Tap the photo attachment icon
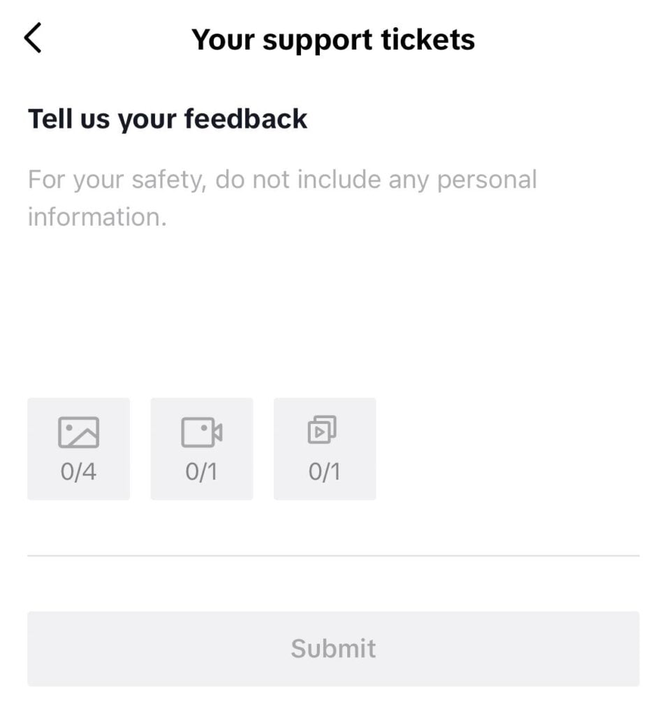The image size is (667, 715). pos(78,432)
